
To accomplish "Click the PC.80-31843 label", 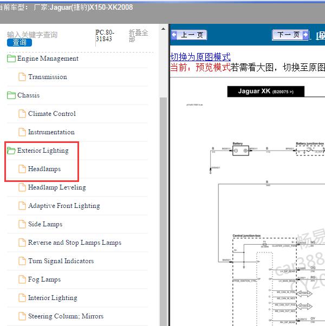I will coord(105,36).
